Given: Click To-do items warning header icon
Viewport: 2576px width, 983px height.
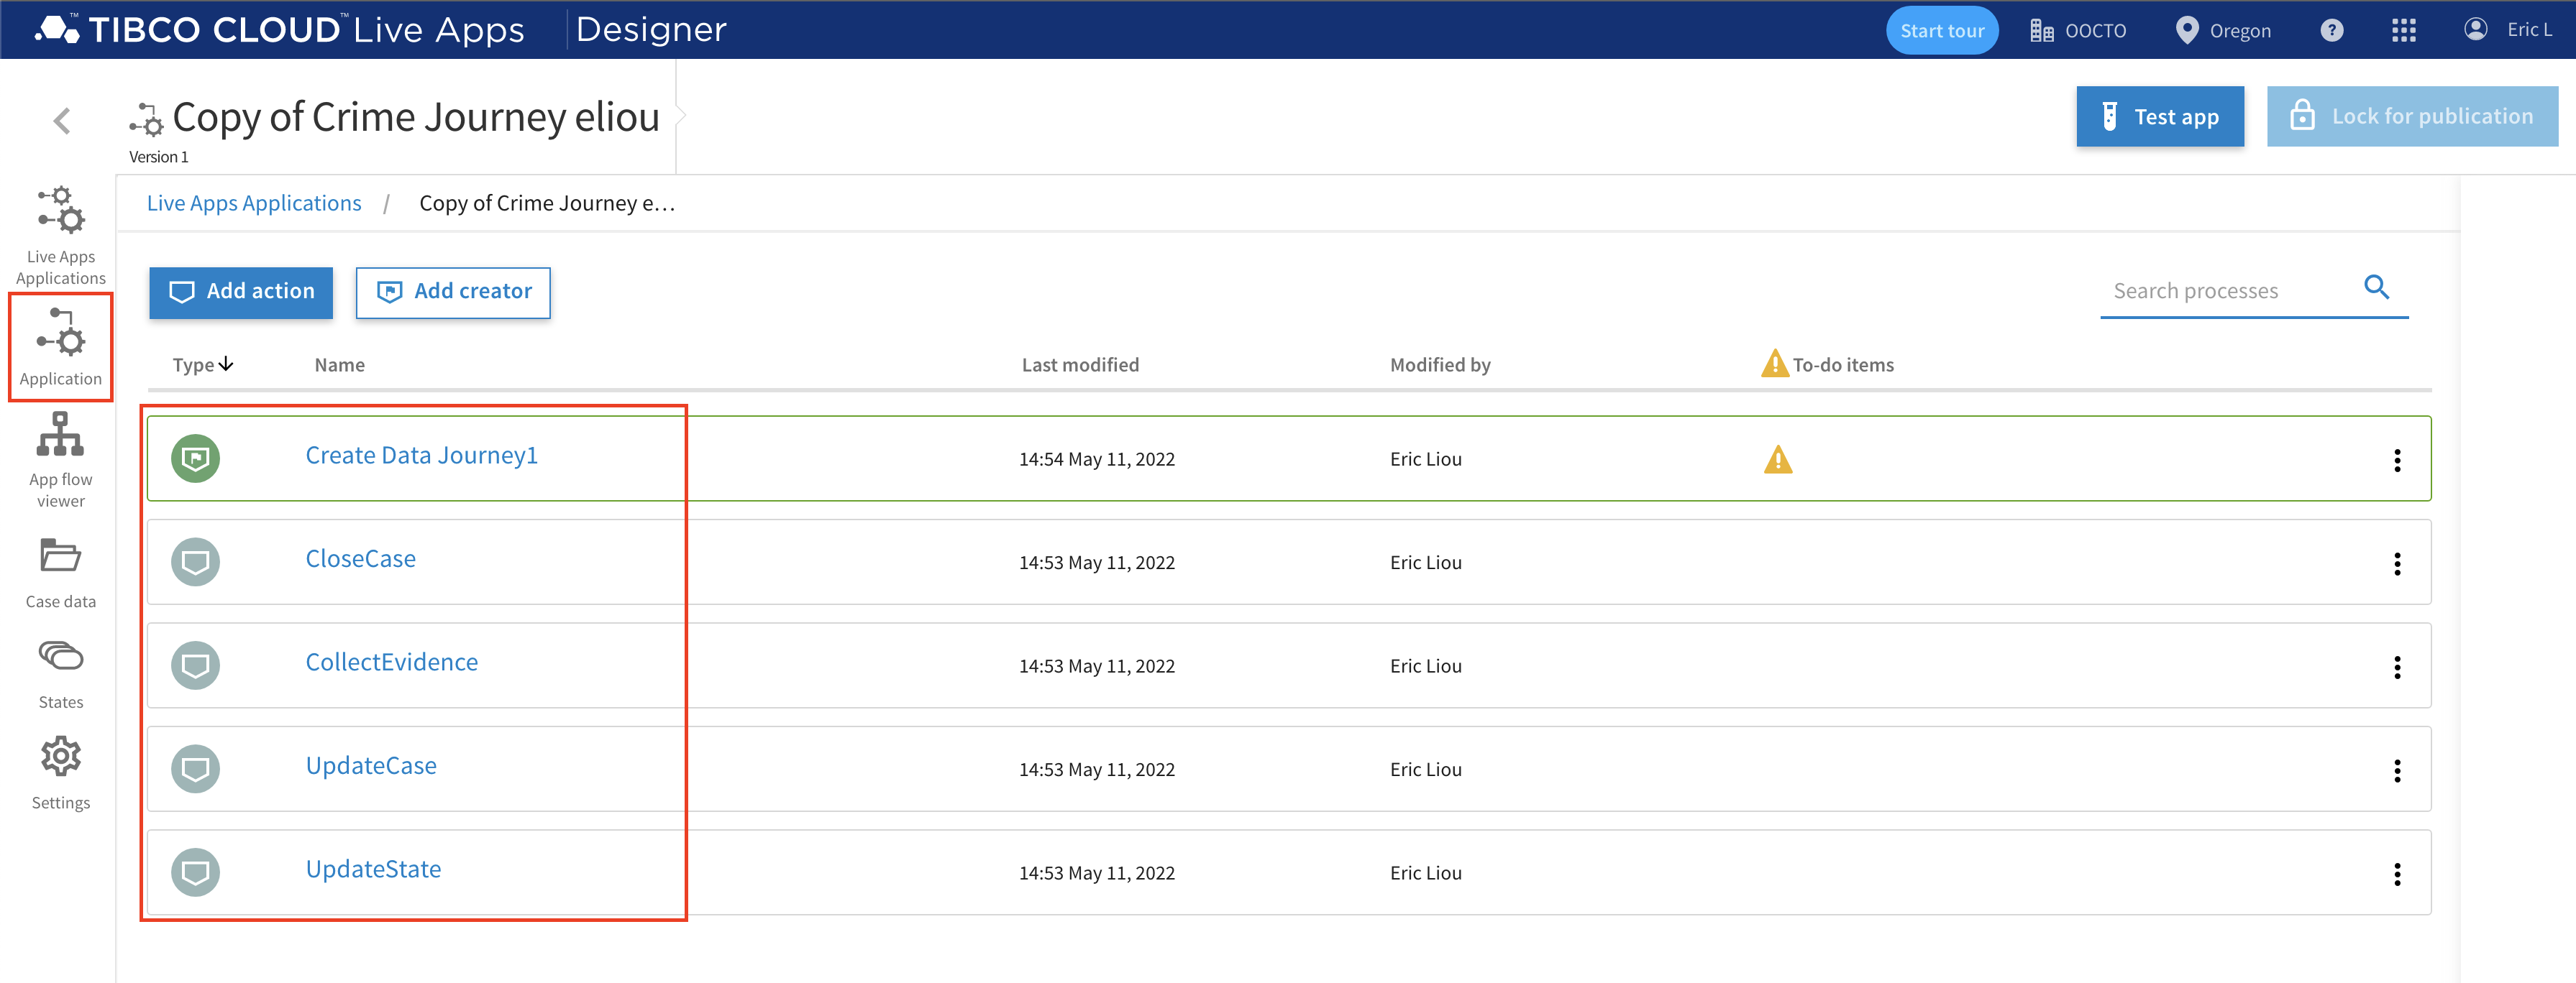Looking at the screenshot, I should coord(1774,364).
